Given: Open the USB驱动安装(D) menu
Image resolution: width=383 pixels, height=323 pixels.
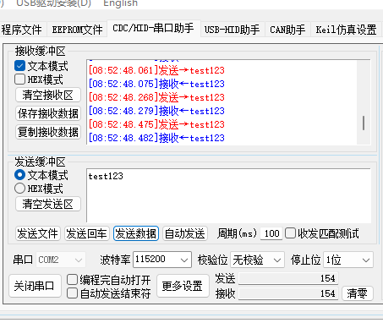Looking at the screenshot, I should pos(53,3).
